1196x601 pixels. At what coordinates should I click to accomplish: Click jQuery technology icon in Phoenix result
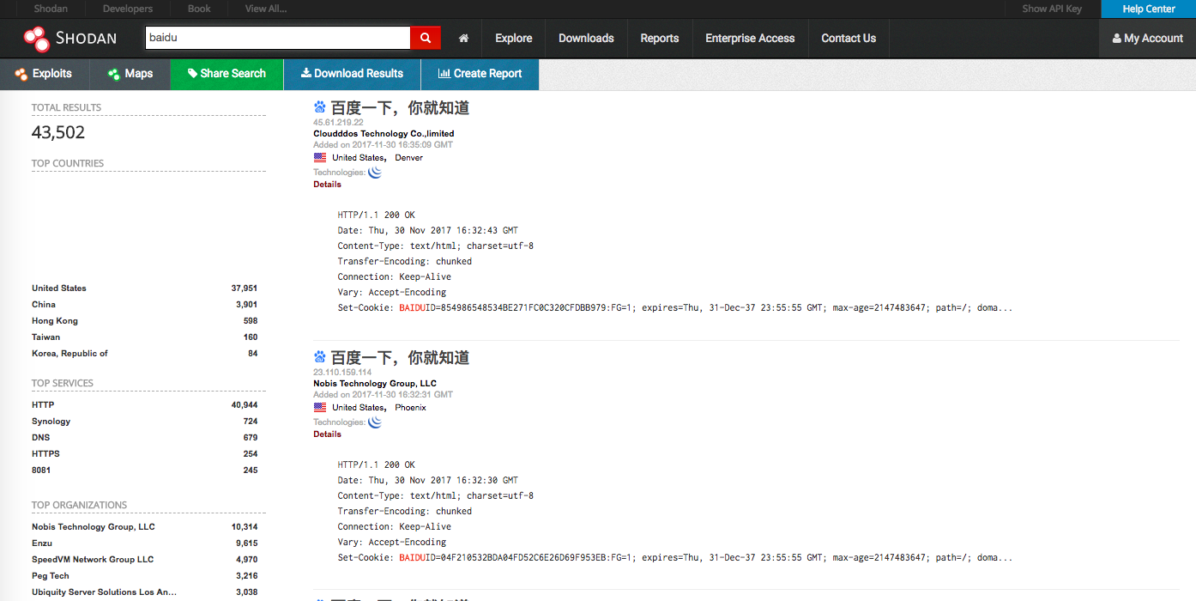375,422
